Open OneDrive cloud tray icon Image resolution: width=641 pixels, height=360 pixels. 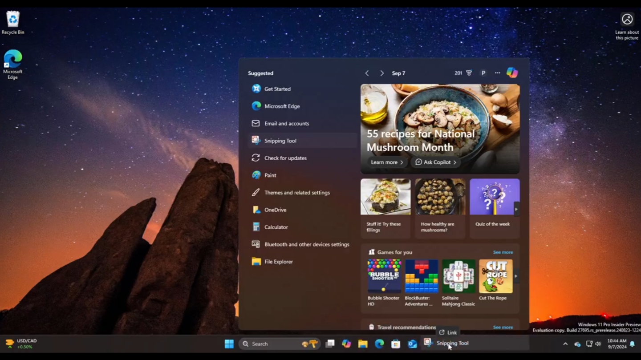tap(577, 344)
